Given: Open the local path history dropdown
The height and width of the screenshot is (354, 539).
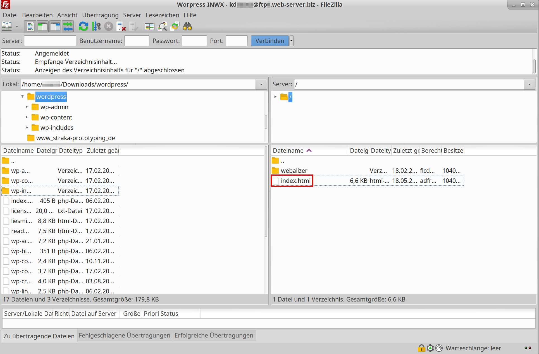Looking at the screenshot, I should [261, 84].
